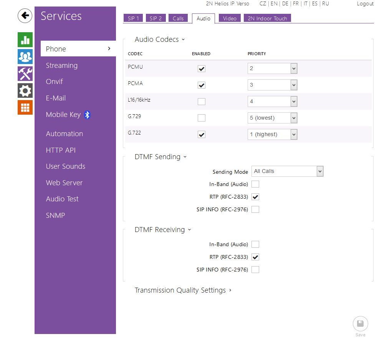
Task: Switch to the Video tab
Action: (230, 18)
